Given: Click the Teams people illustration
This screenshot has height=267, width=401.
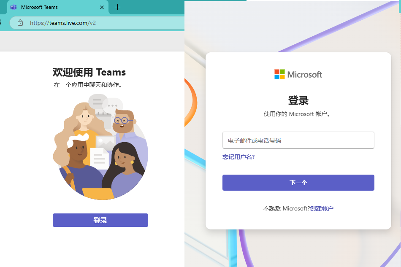Looking at the screenshot, I should tap(100, 147).
